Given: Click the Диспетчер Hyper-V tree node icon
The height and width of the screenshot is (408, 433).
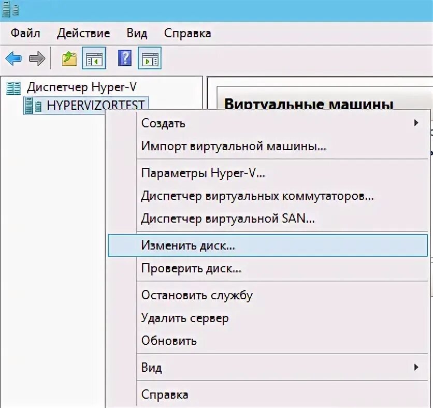Looking at the screenshot, I should point(13,89).
